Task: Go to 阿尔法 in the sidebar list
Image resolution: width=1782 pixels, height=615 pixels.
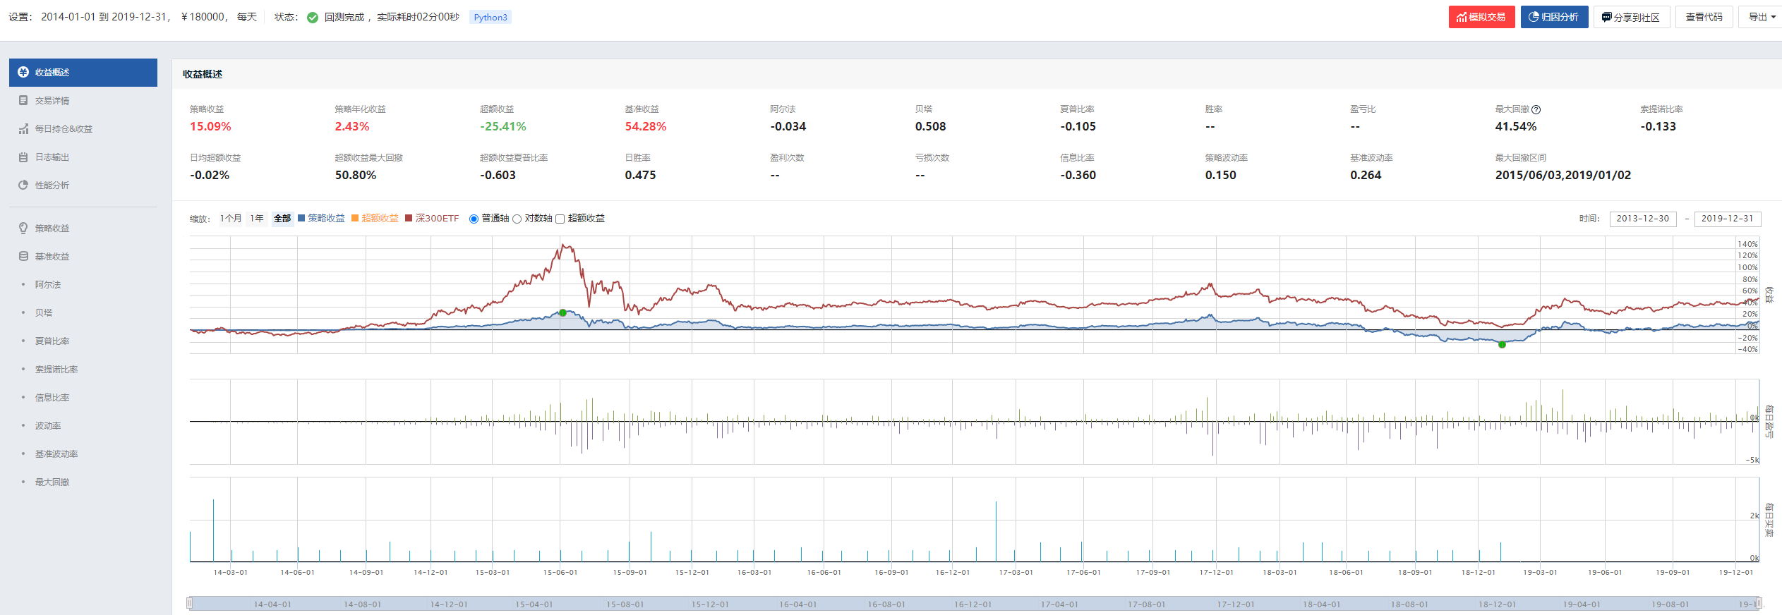Action: 48,285
